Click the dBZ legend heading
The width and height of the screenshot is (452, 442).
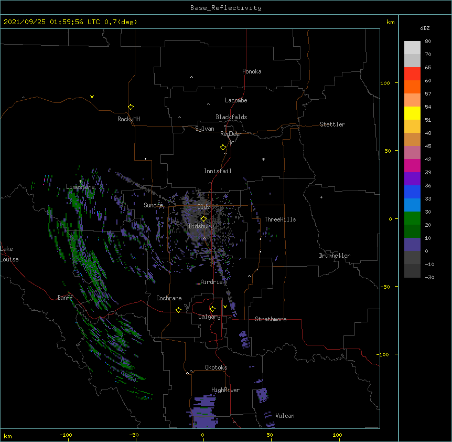coord(425,28)
